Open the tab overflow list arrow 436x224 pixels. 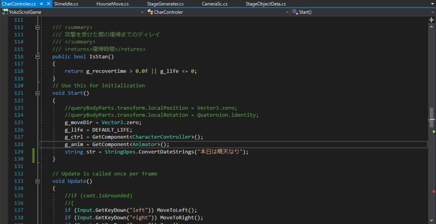tap(433, 4)
